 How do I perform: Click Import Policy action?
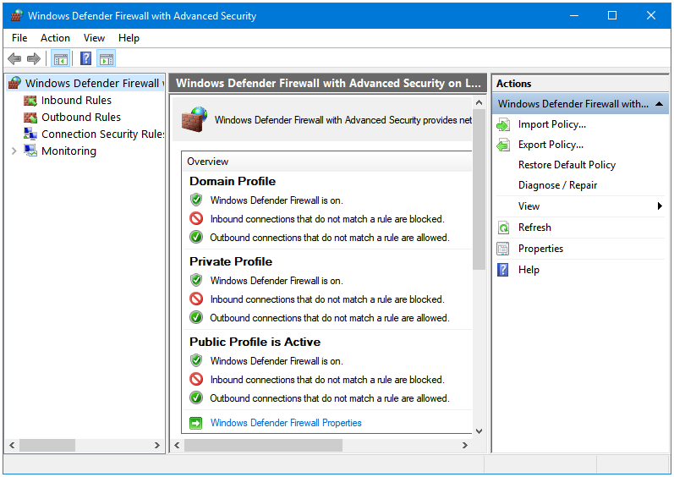552,124
